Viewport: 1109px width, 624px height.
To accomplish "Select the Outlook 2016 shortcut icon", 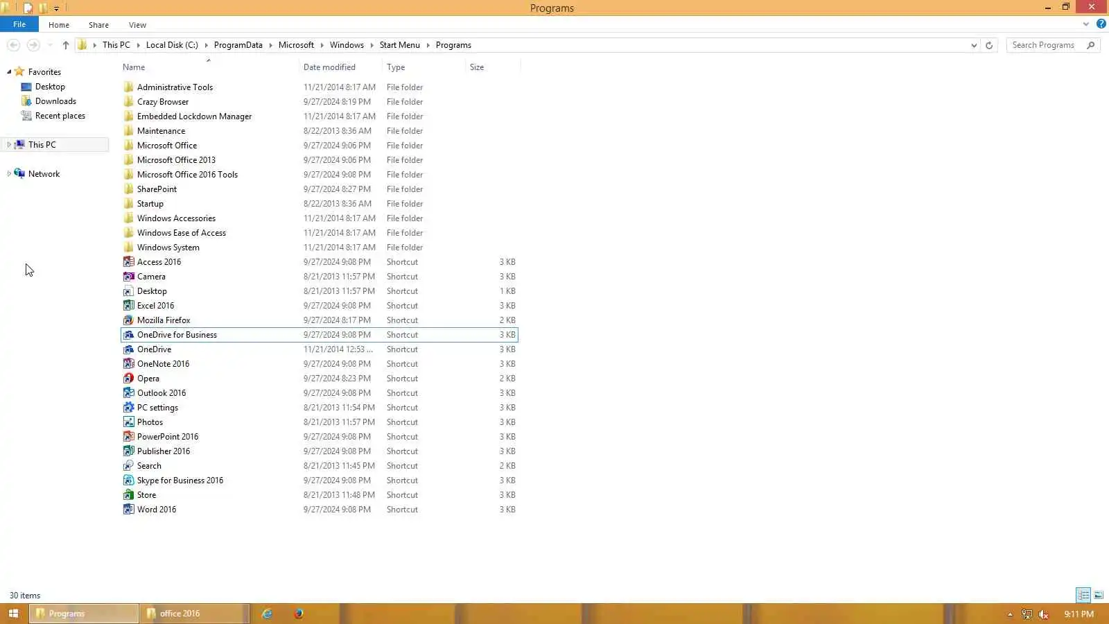I will point(128,393).
